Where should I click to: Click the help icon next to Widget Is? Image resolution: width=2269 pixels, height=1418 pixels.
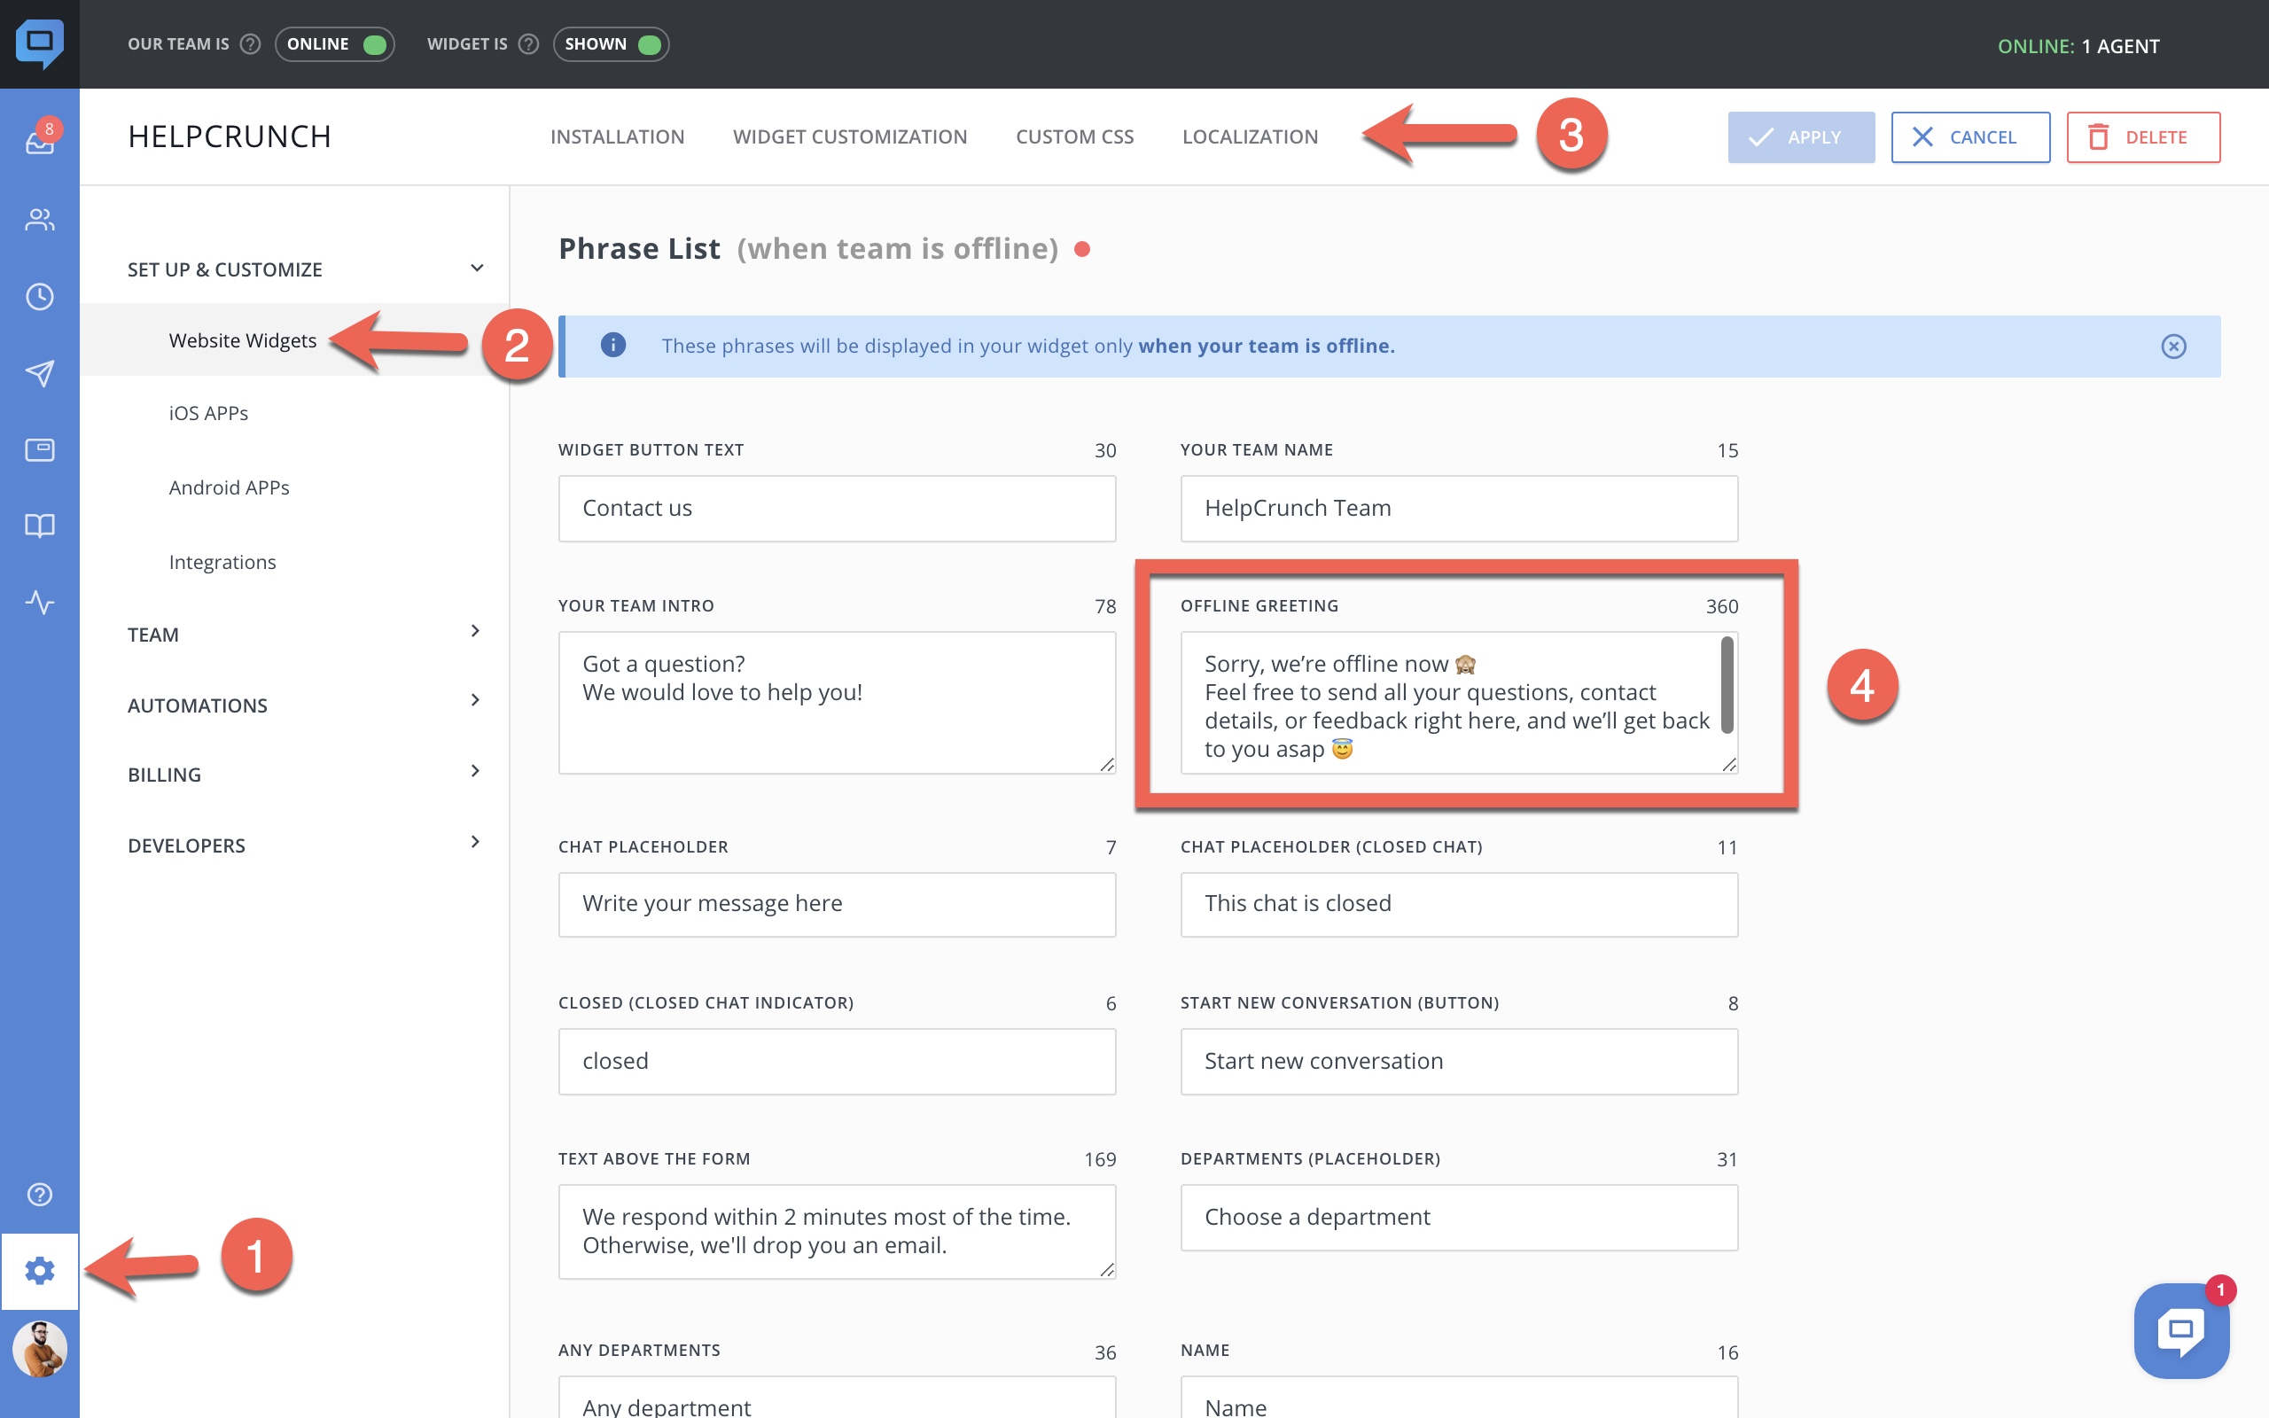click(x=528, y=44)
